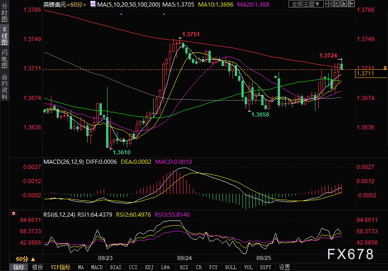
Task: Toggle the BOLL indicator
Action: point(231,267)
